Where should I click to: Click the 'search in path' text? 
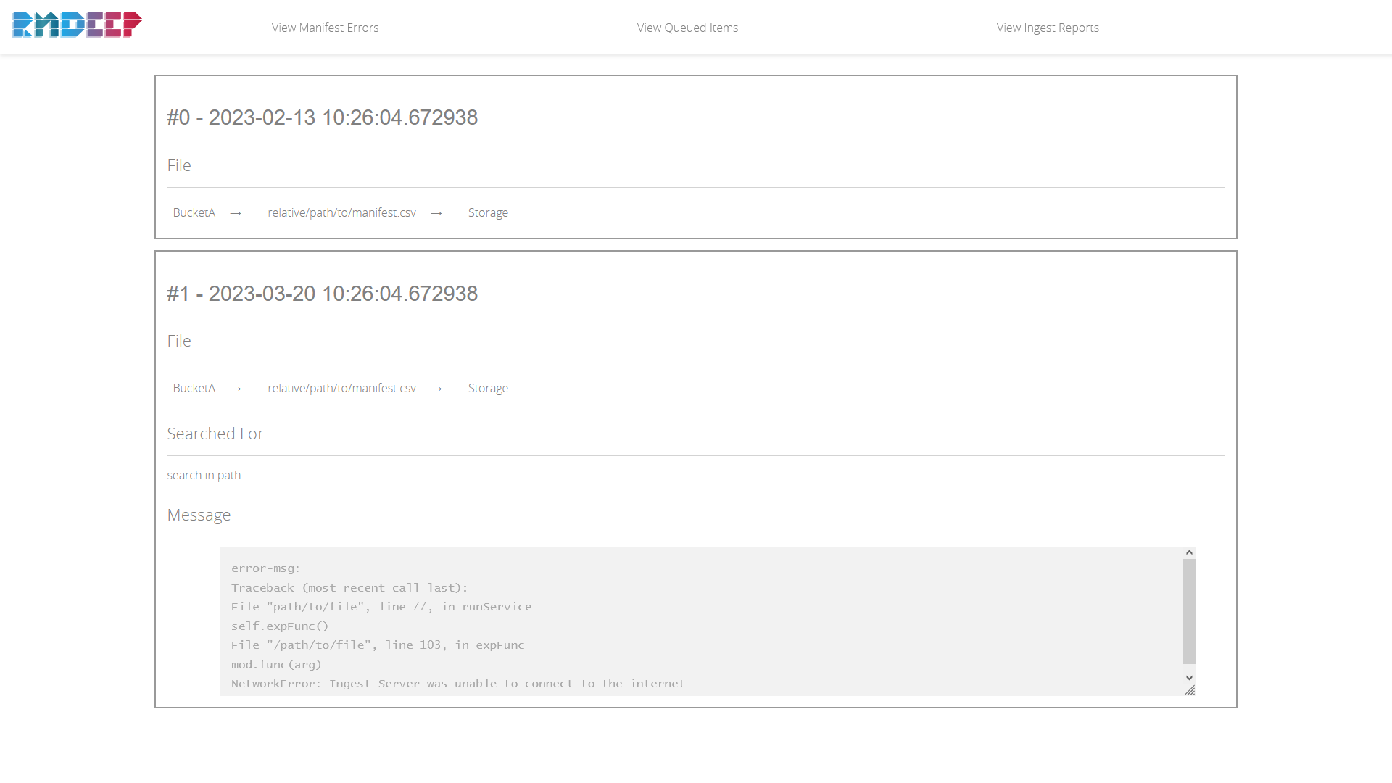click(x=204, y=475)
